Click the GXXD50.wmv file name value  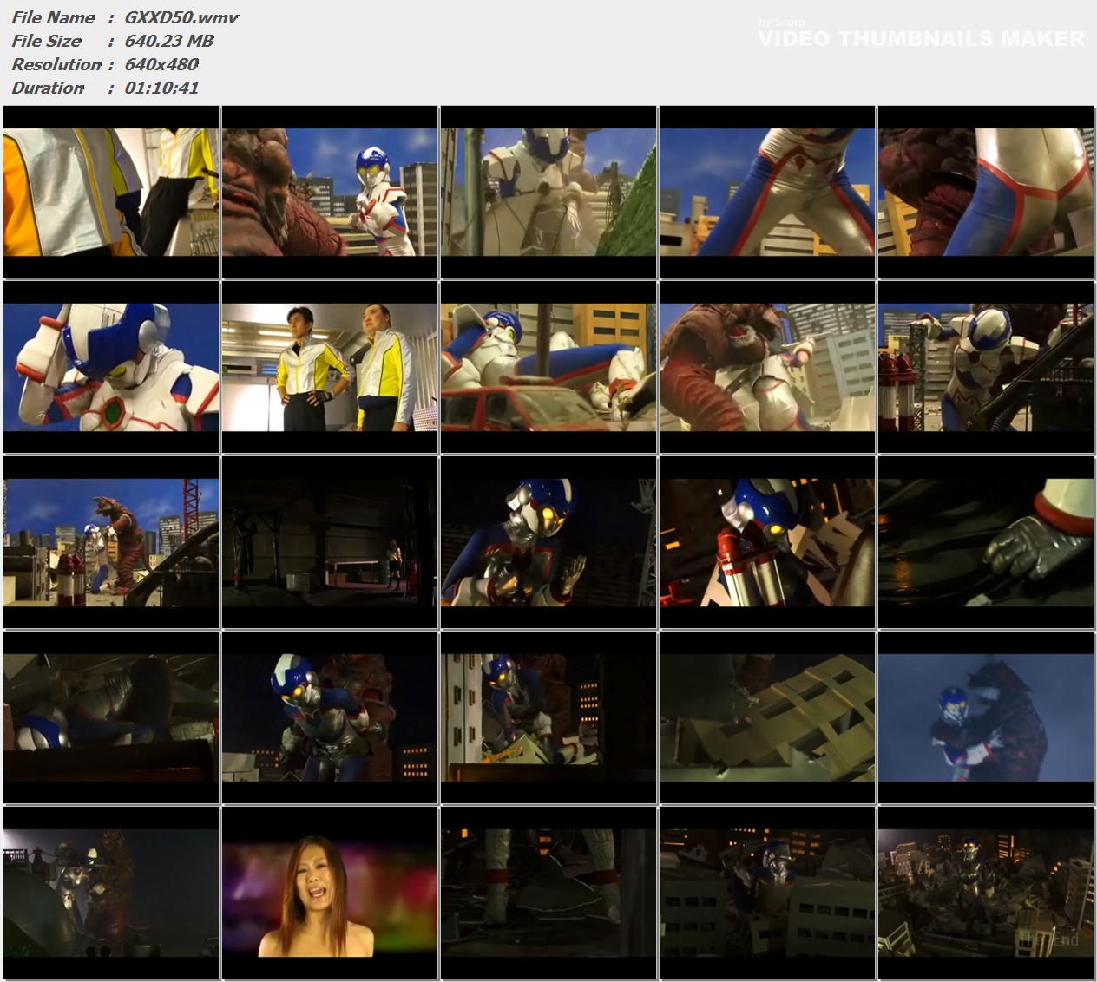tap(181, 17)
